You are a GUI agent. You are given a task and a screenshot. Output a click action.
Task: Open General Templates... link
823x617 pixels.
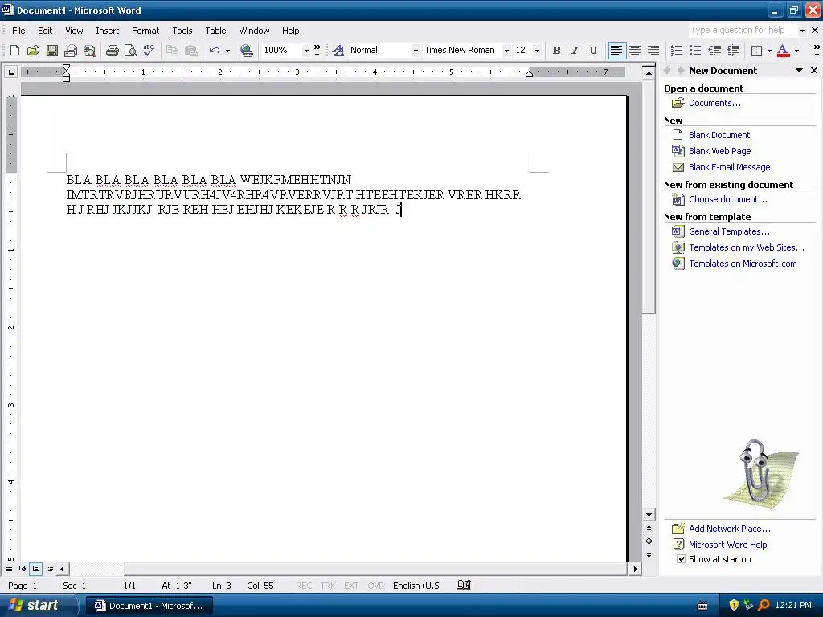(x=729, y=231)
